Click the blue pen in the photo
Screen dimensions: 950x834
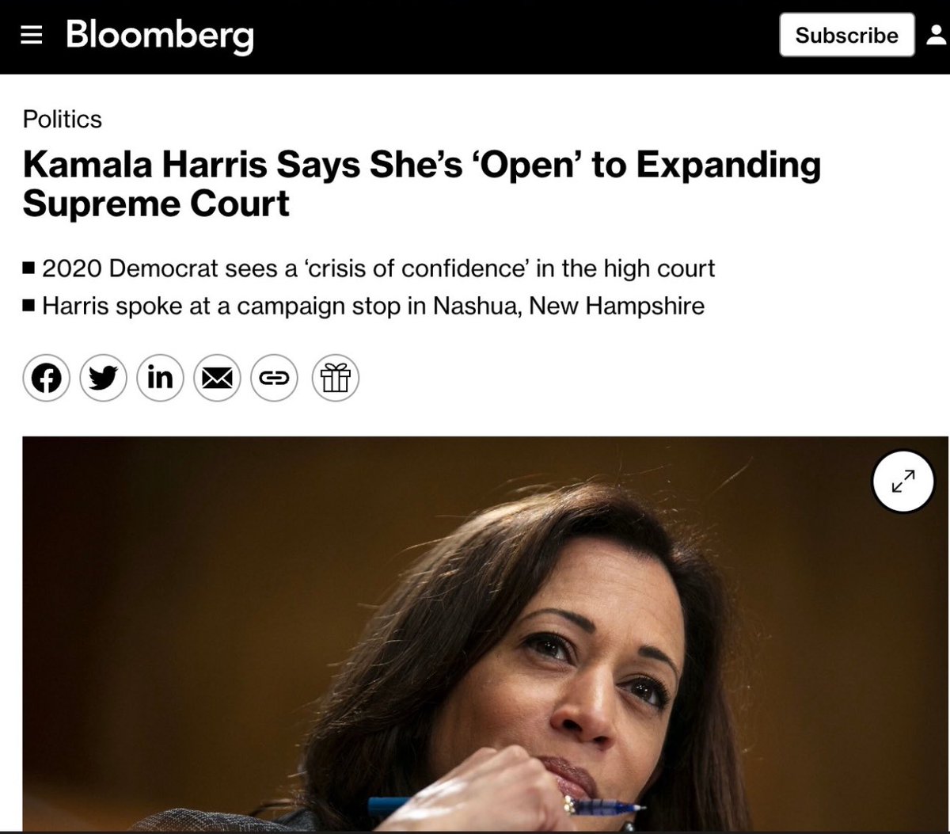point(507,806)
